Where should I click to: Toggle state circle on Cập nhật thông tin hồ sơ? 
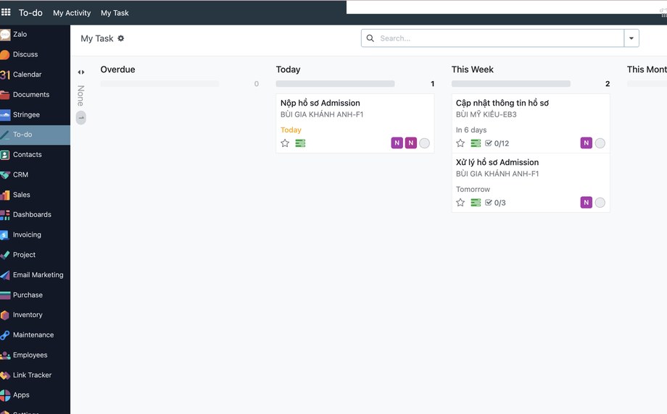(600, 143)
